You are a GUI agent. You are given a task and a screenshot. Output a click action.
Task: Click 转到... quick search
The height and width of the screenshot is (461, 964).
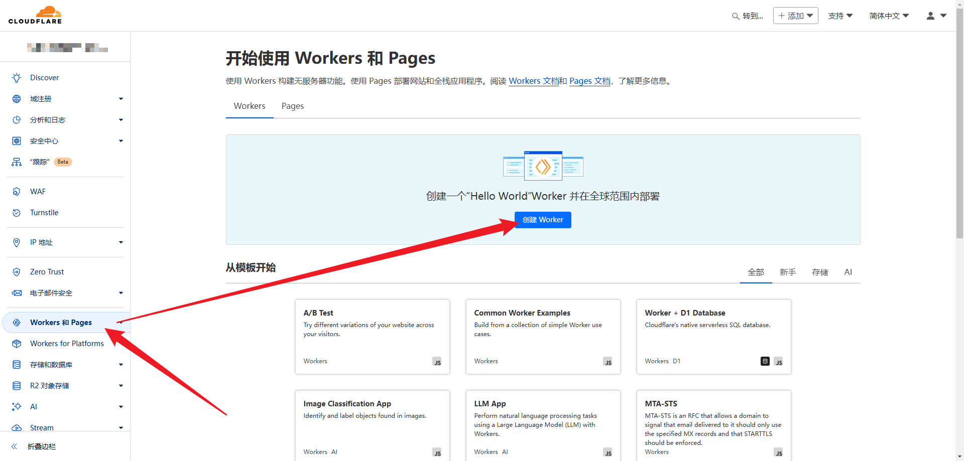tap(748, 16)
